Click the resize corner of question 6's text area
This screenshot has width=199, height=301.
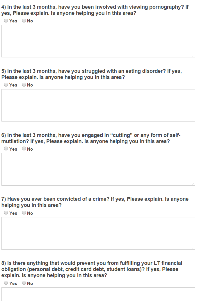pyautogui.click(x=193, y=184)
